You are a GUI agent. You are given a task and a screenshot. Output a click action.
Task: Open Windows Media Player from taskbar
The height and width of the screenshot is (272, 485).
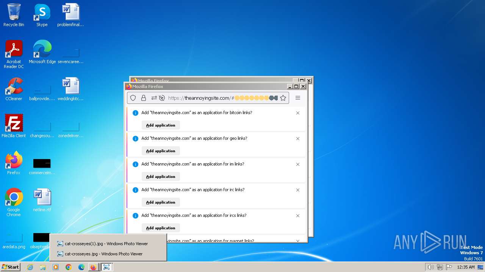click(x=56, y=267)
